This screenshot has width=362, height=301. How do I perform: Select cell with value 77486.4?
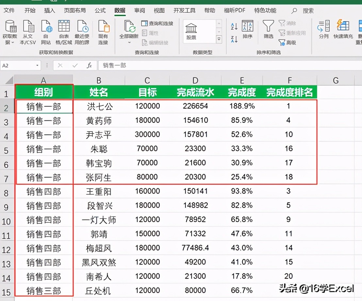(195, 248)
